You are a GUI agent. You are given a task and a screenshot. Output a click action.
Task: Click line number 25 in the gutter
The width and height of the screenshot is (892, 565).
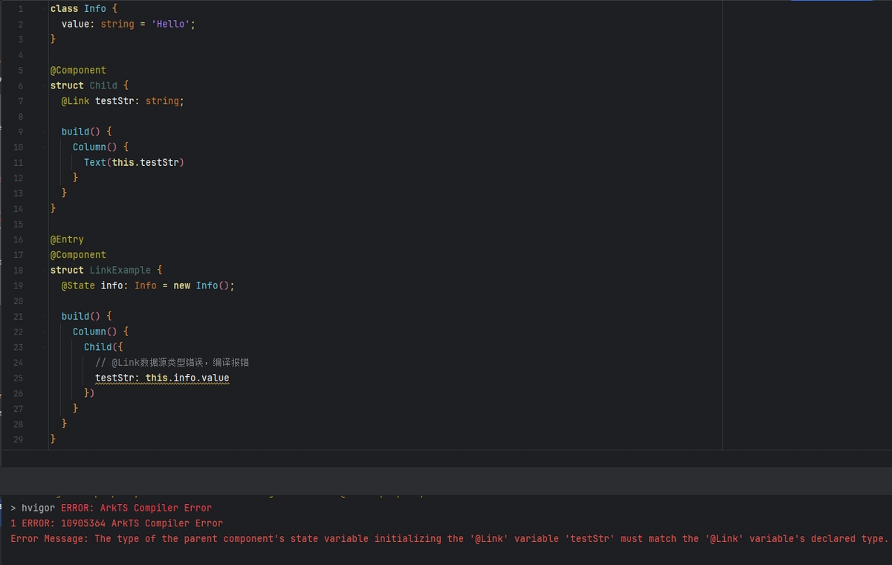18,378
